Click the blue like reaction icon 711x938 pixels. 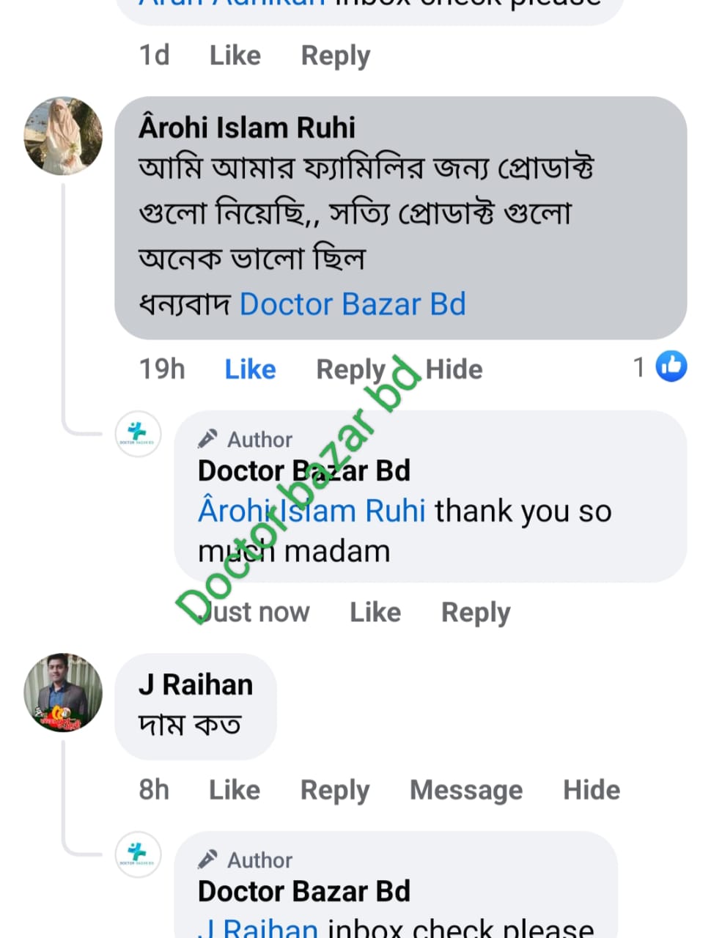671,366
